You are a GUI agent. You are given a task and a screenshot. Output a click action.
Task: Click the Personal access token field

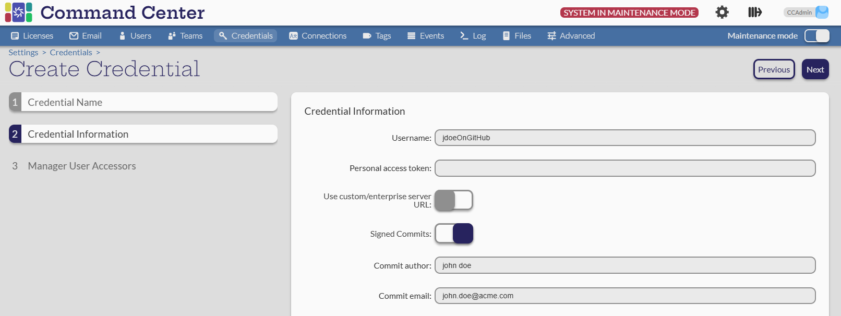(624, 168)
